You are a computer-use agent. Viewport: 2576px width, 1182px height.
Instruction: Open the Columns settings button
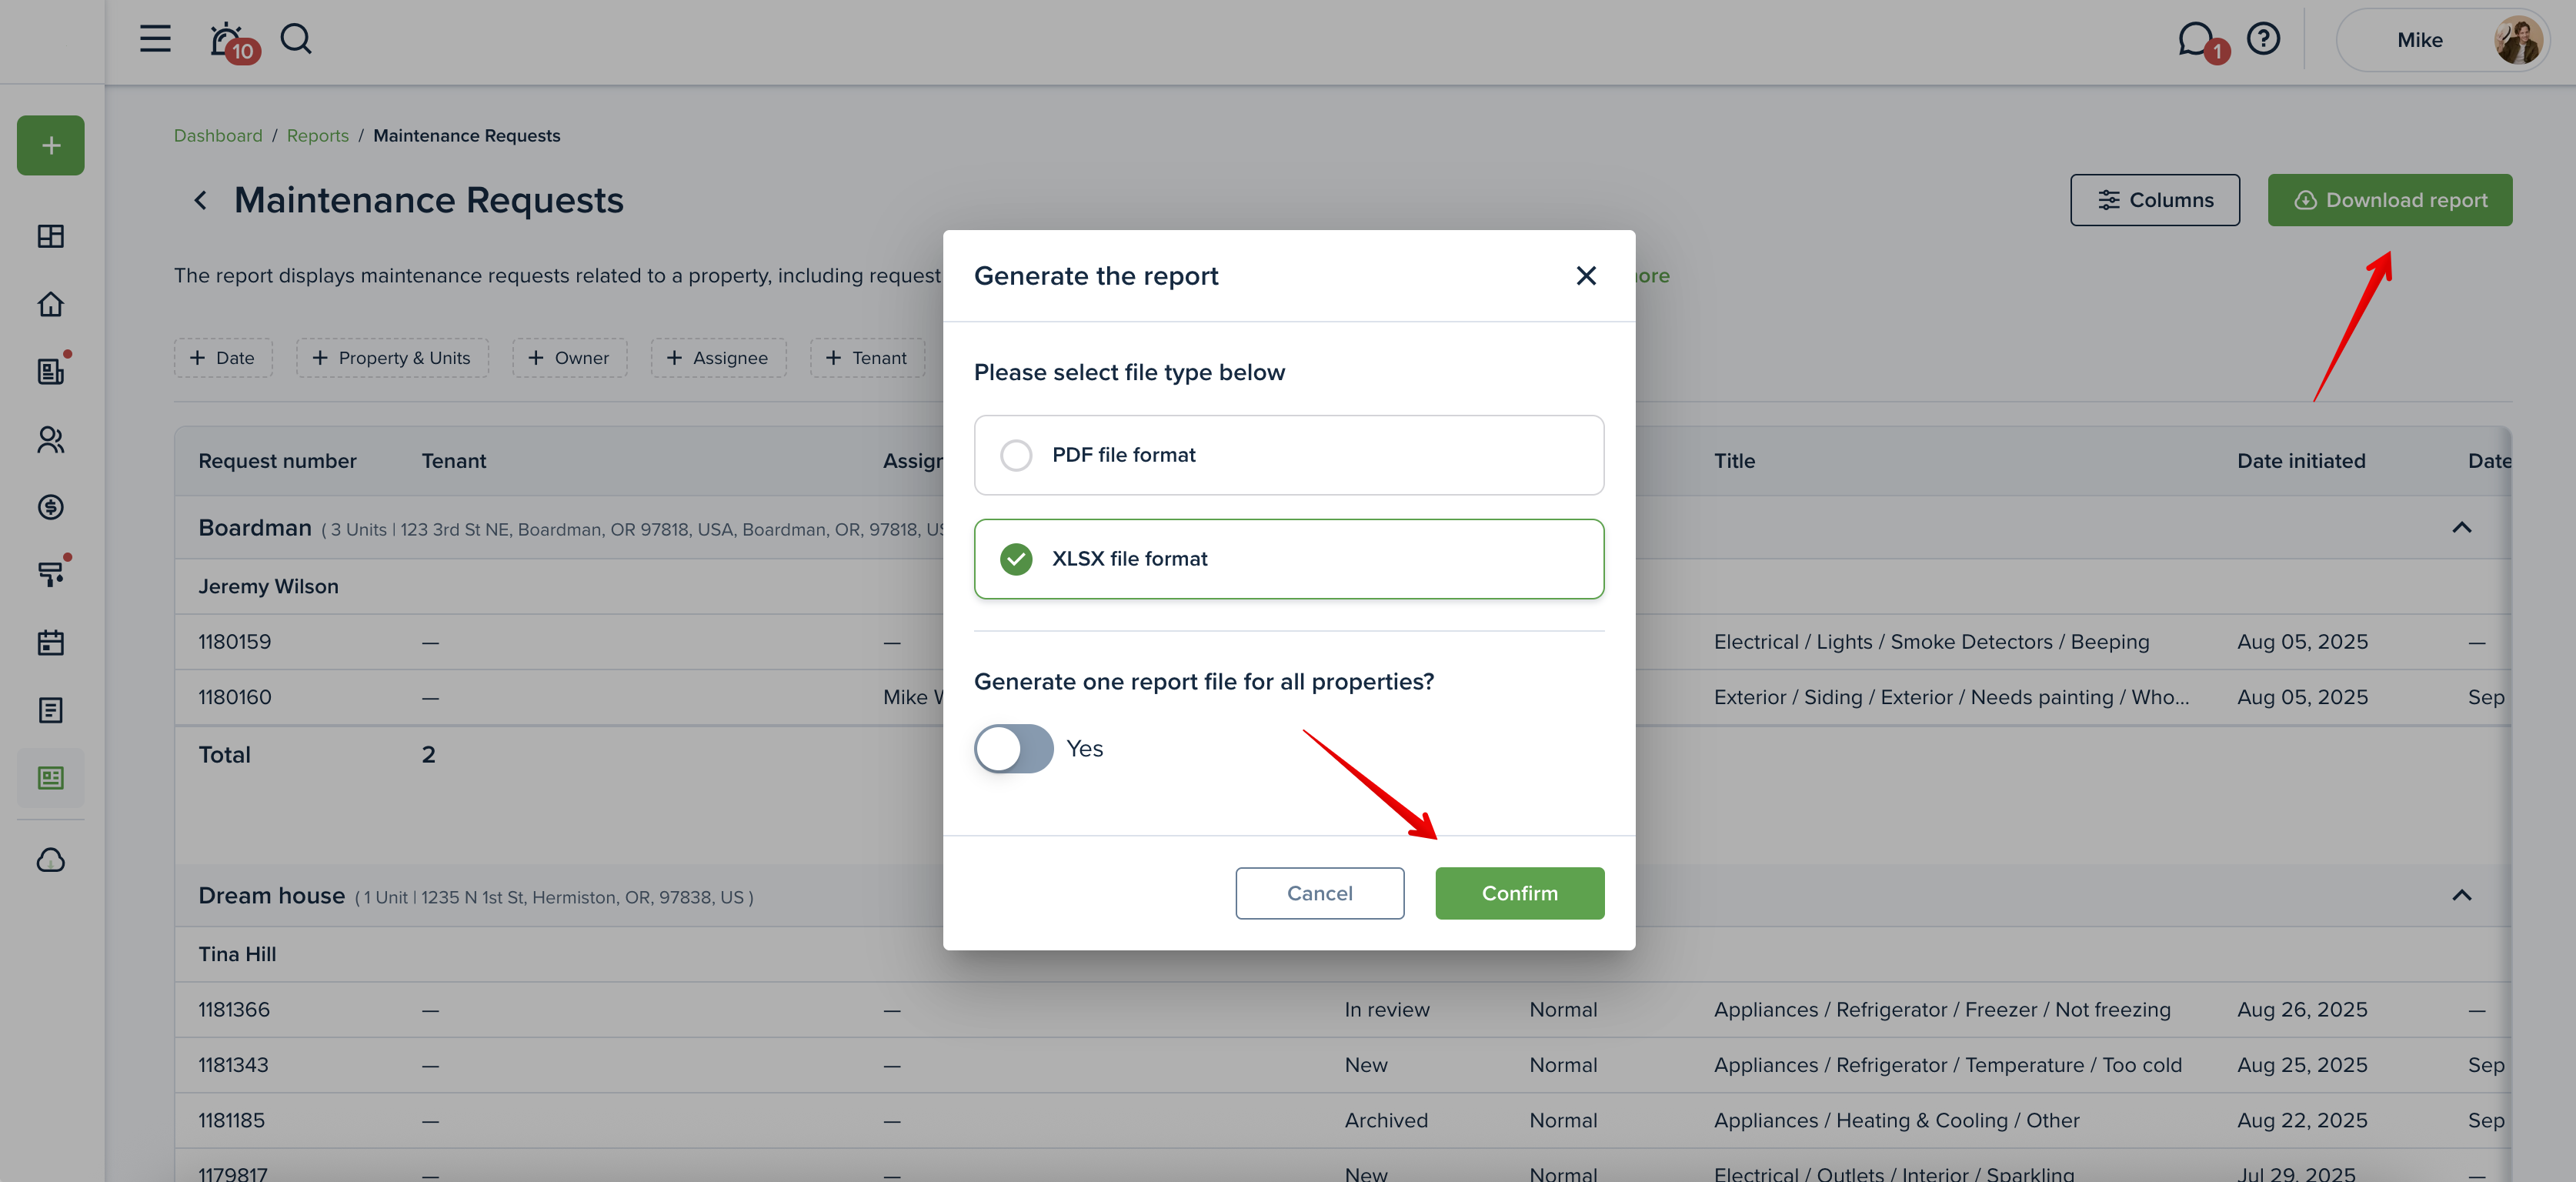[x=2155, y=200]
